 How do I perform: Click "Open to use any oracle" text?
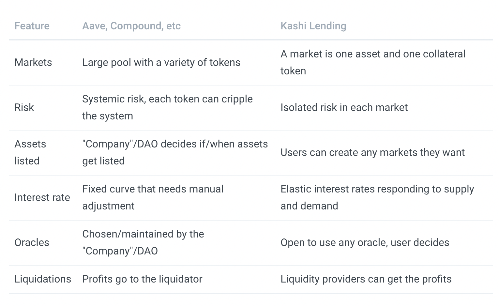click(365, 242)
